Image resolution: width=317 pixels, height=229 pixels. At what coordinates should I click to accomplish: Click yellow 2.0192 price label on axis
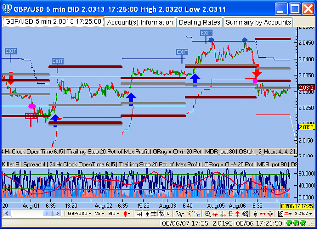306,127
